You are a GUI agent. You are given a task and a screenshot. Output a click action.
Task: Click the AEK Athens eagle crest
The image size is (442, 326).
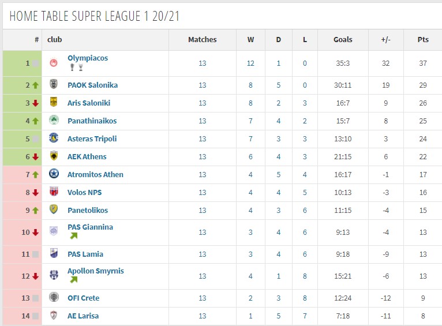click(54, 156)
